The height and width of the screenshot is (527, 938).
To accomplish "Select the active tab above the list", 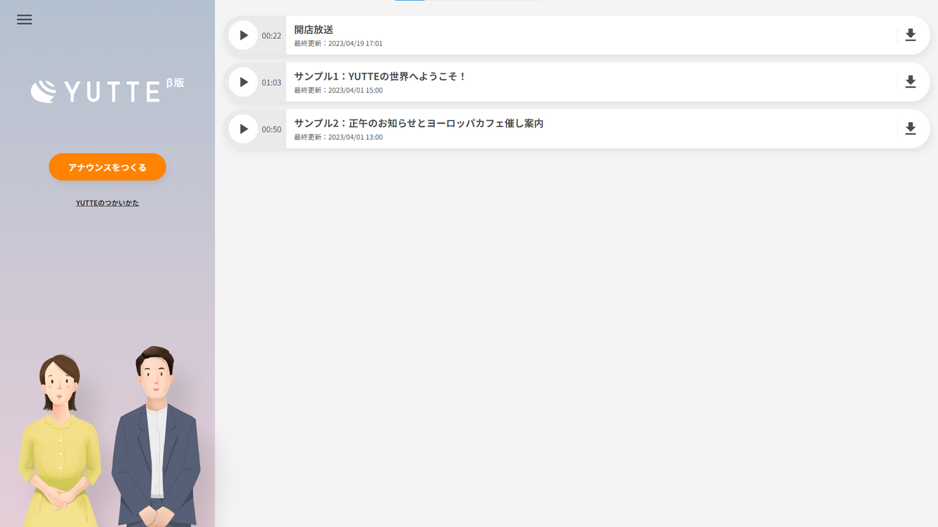I will [x=409, y=2].
